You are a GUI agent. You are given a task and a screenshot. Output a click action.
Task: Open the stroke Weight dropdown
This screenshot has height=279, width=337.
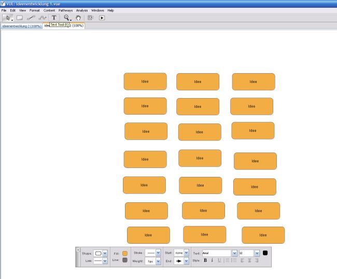pyautogui.click(x=158, y=261)
